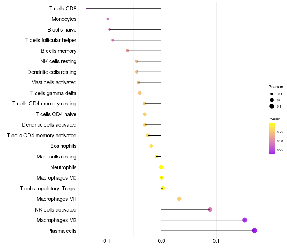Select the Dendritic cells activated label
The height and width of the screenshot is (251, 287).
point(49,125)
